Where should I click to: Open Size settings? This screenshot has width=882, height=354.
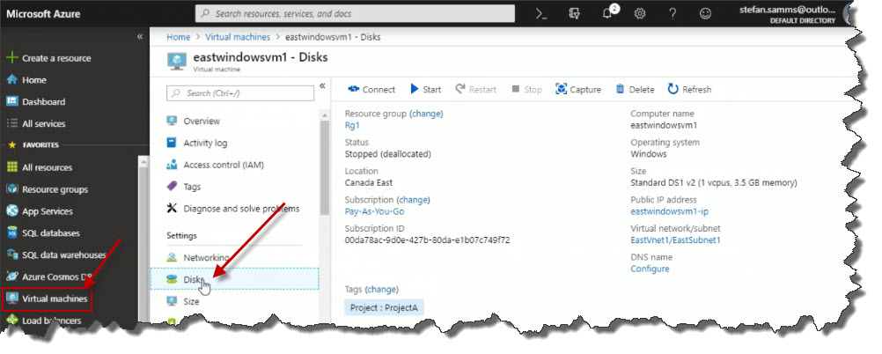pos(183,302)
